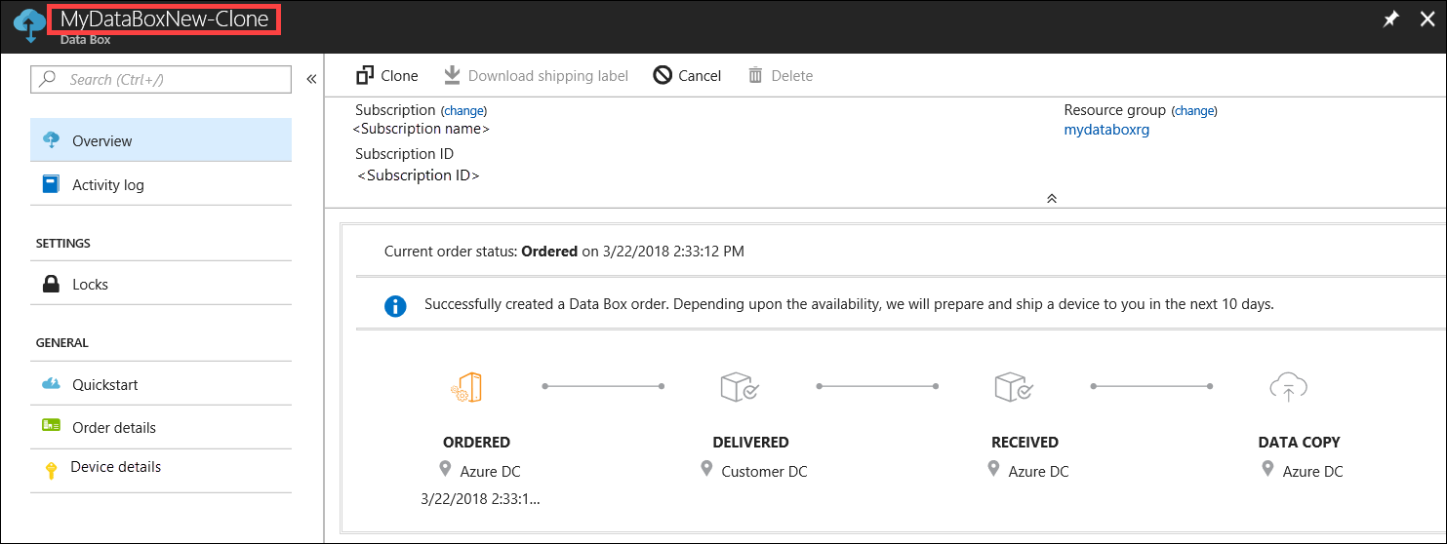Click the Clone icon in toolbar
Viewport: 1447px width, 544px height.
click(365, 75)
